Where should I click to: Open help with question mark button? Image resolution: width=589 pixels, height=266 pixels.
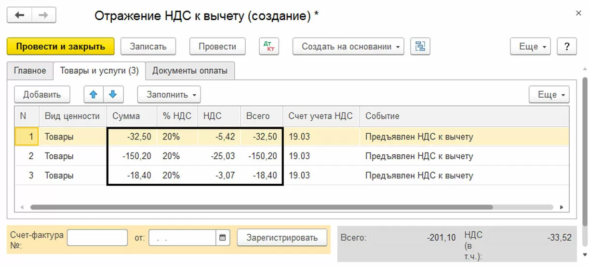(567, 47)
